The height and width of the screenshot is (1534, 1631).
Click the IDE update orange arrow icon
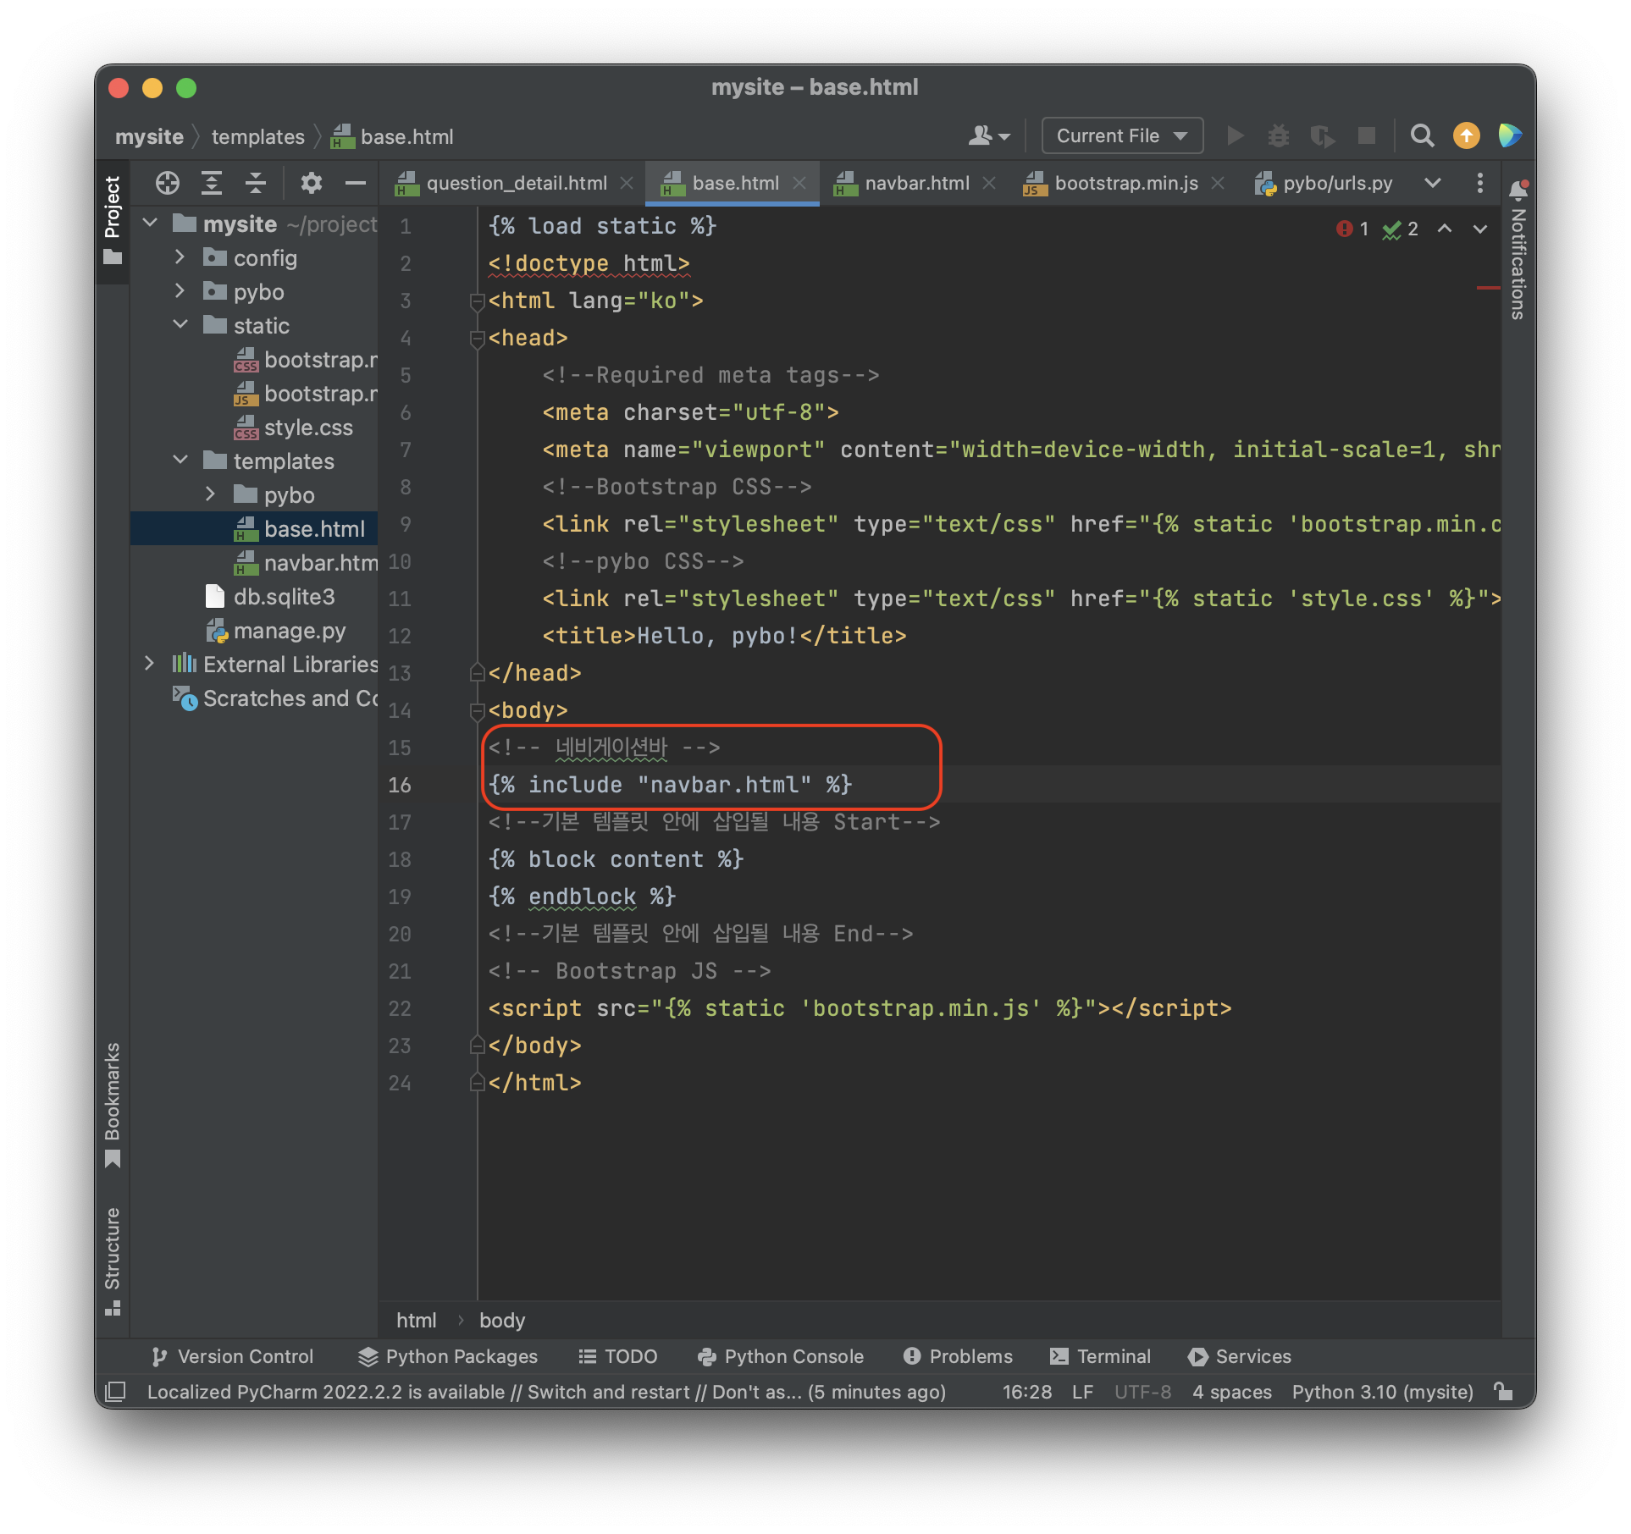pyautogui.click(x=1466, y=136)
